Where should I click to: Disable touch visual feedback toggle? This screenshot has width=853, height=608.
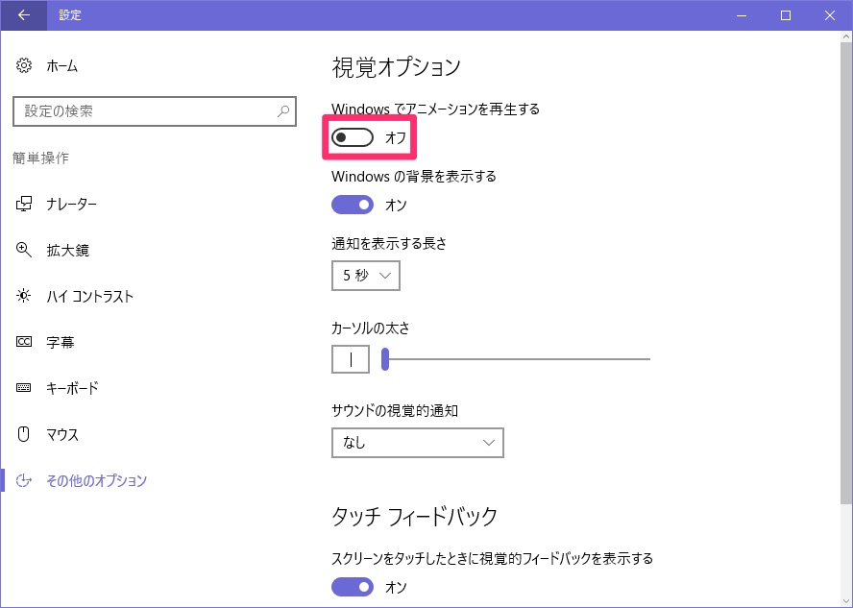[353, 587]
